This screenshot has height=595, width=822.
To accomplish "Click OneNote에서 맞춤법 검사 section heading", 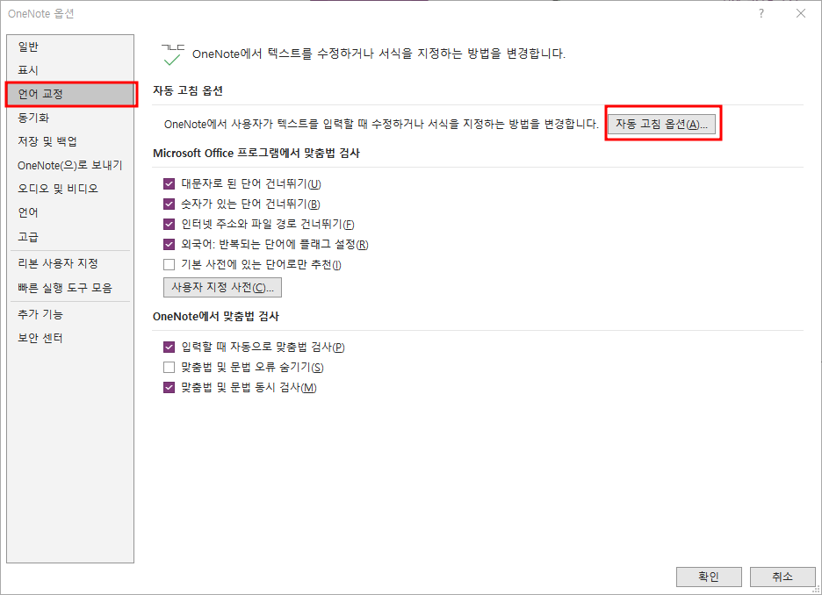I will [216, 316].
